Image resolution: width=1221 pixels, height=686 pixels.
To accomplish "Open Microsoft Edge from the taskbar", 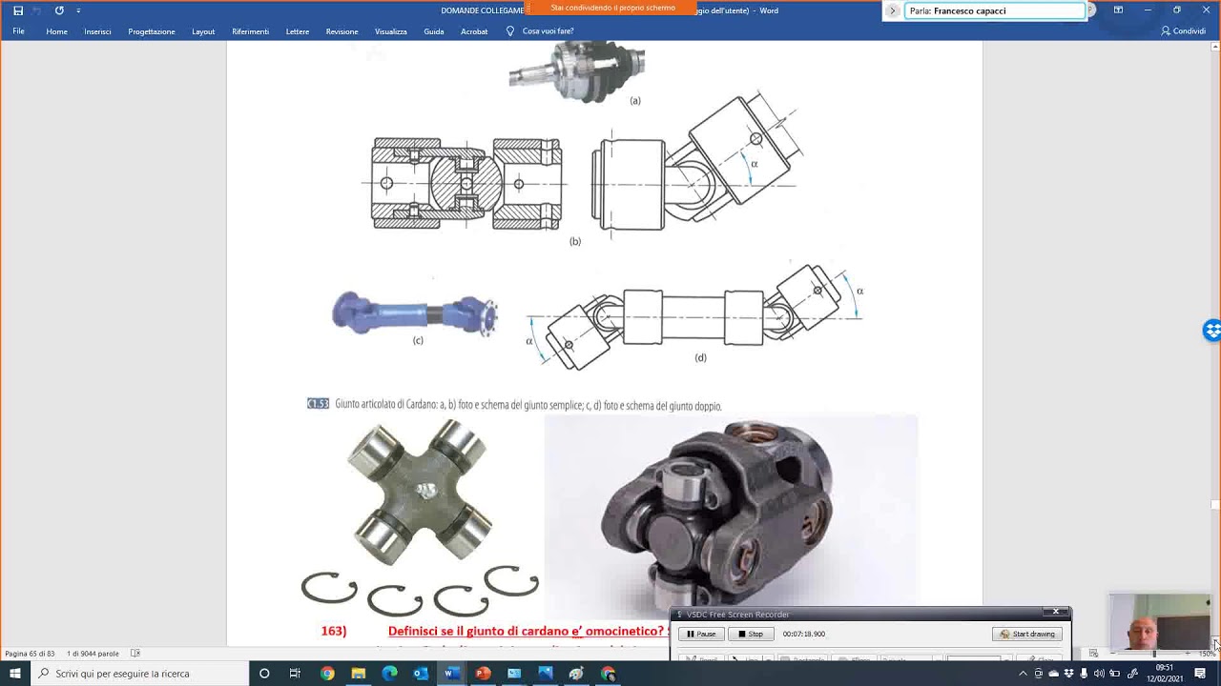I will click(389, 674).
